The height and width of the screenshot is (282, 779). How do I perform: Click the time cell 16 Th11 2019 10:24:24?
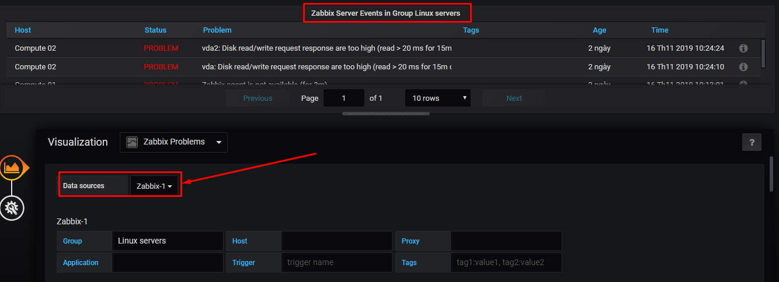point(685,48)
